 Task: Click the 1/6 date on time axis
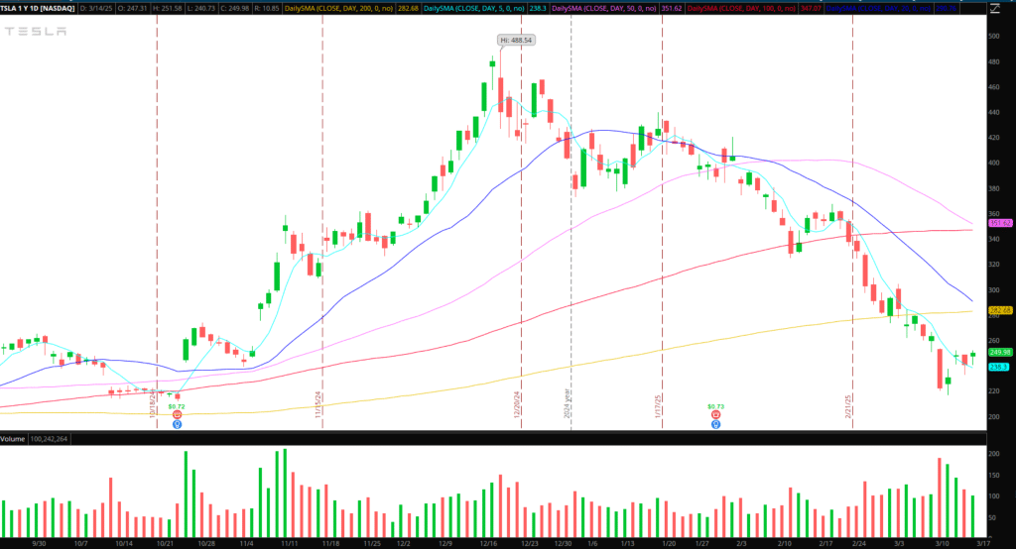(592, 544)
